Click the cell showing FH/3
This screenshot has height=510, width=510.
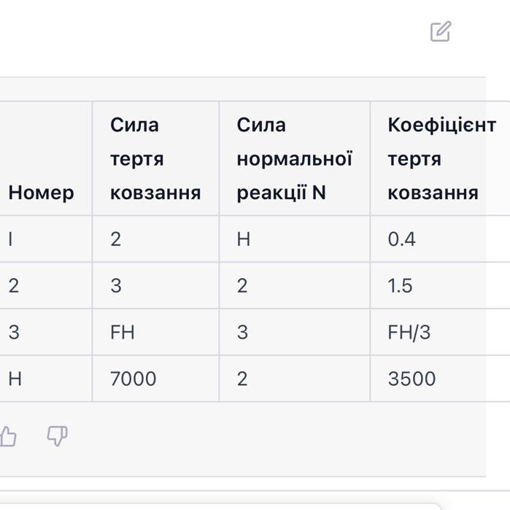click(x=440, y=332)
